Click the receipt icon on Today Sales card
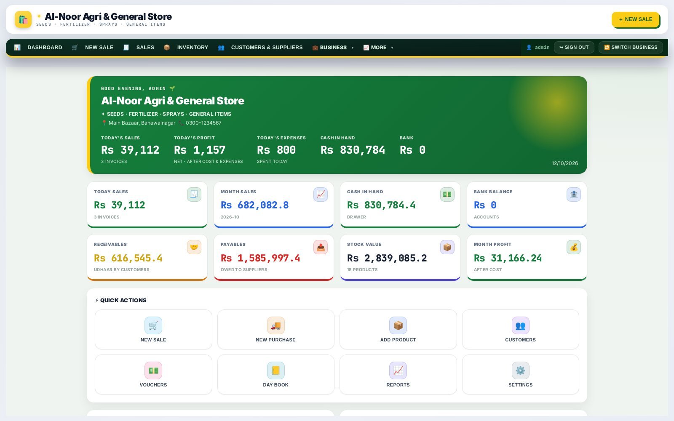 click(x=194, y=195)
